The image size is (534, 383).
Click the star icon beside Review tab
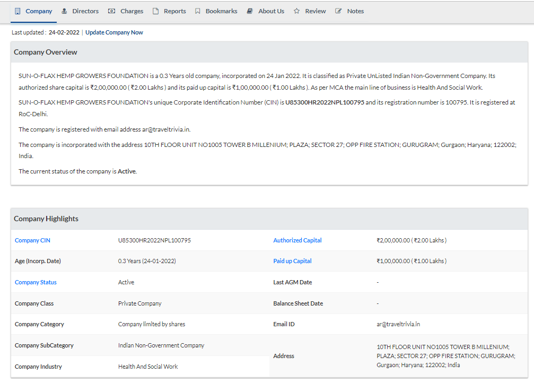296,11
